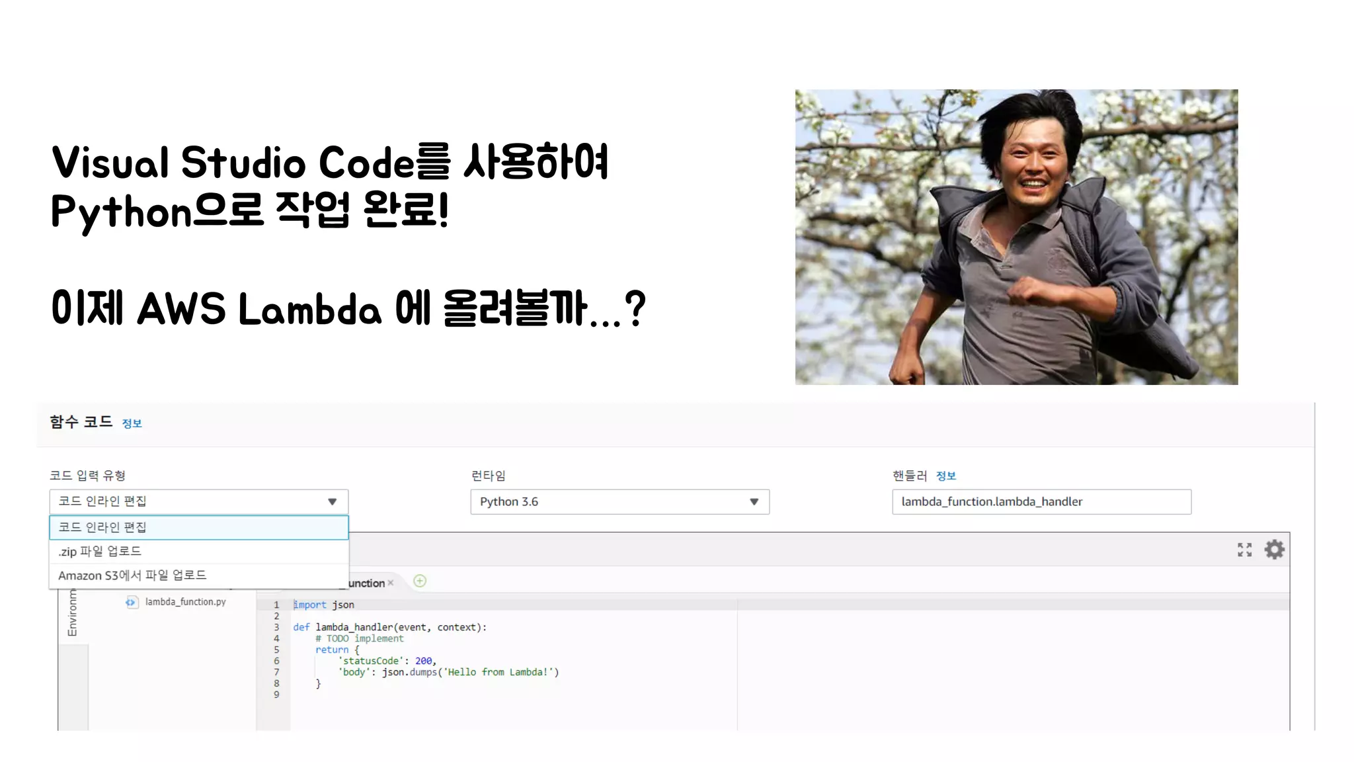Click line 'def lambda_handler(event, context):'

click(x=389, y=627)
